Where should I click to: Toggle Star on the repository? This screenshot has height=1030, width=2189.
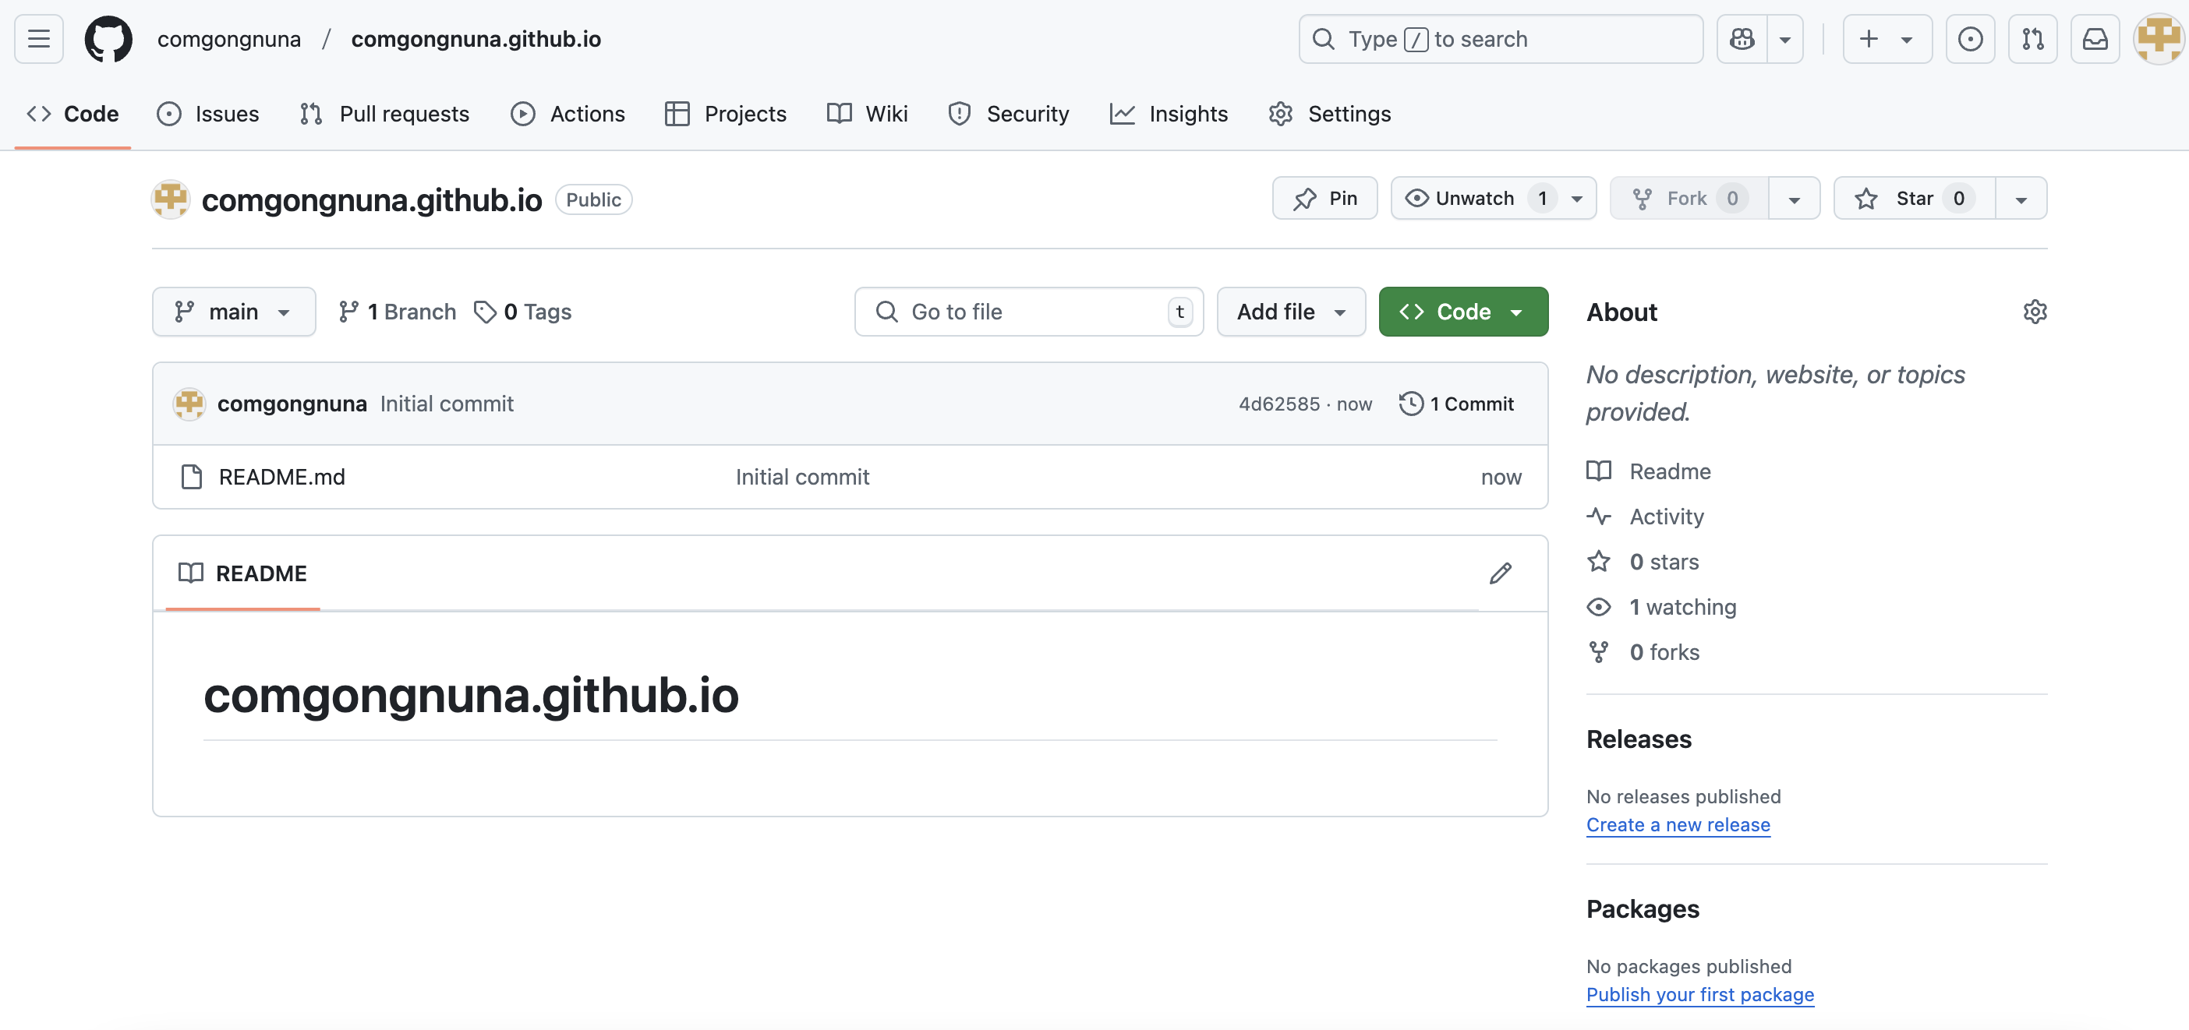click(x=1914, y=199)
